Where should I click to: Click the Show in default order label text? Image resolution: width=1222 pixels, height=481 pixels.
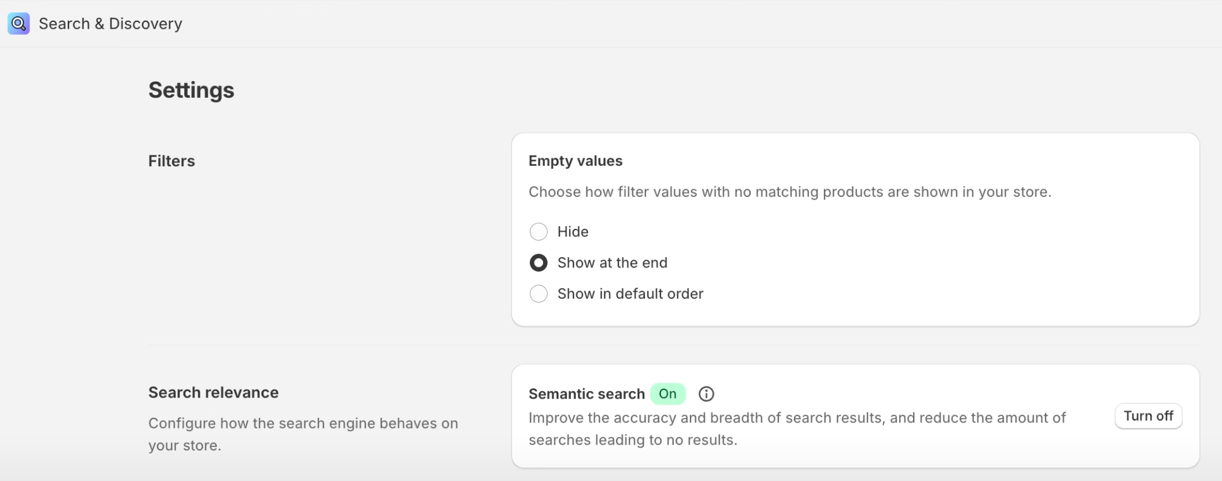coord(630,294)
